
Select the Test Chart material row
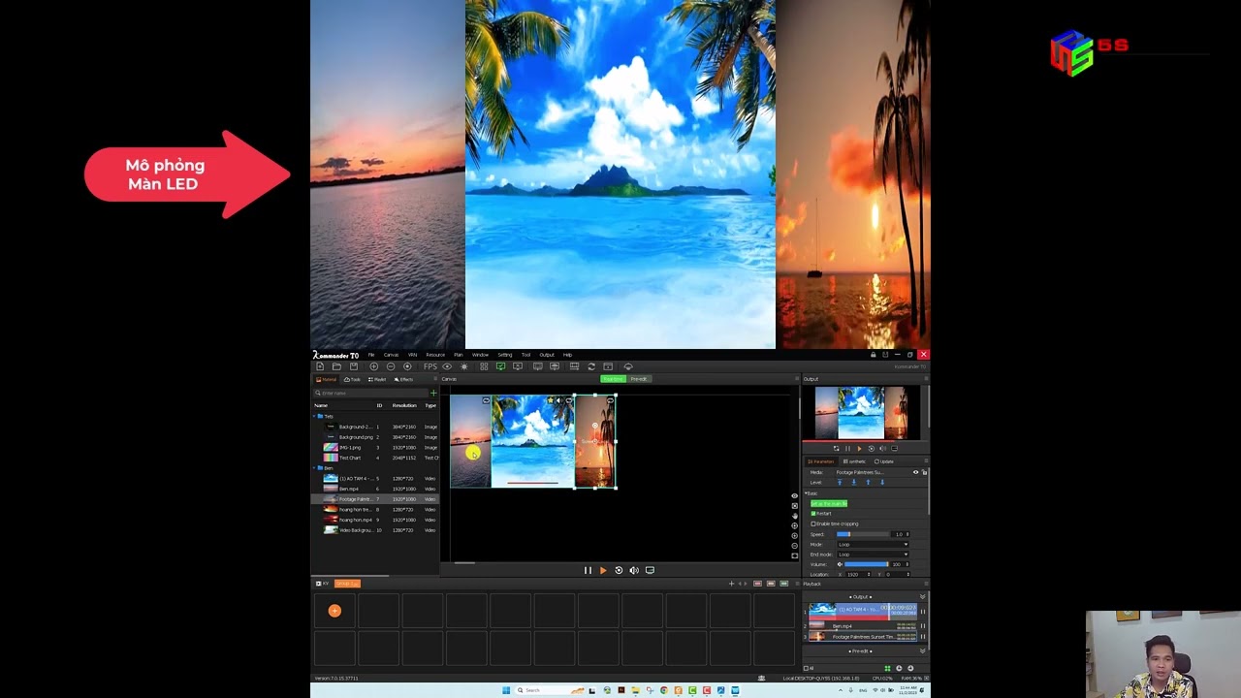pyautogui.click(x=375, y=458)
